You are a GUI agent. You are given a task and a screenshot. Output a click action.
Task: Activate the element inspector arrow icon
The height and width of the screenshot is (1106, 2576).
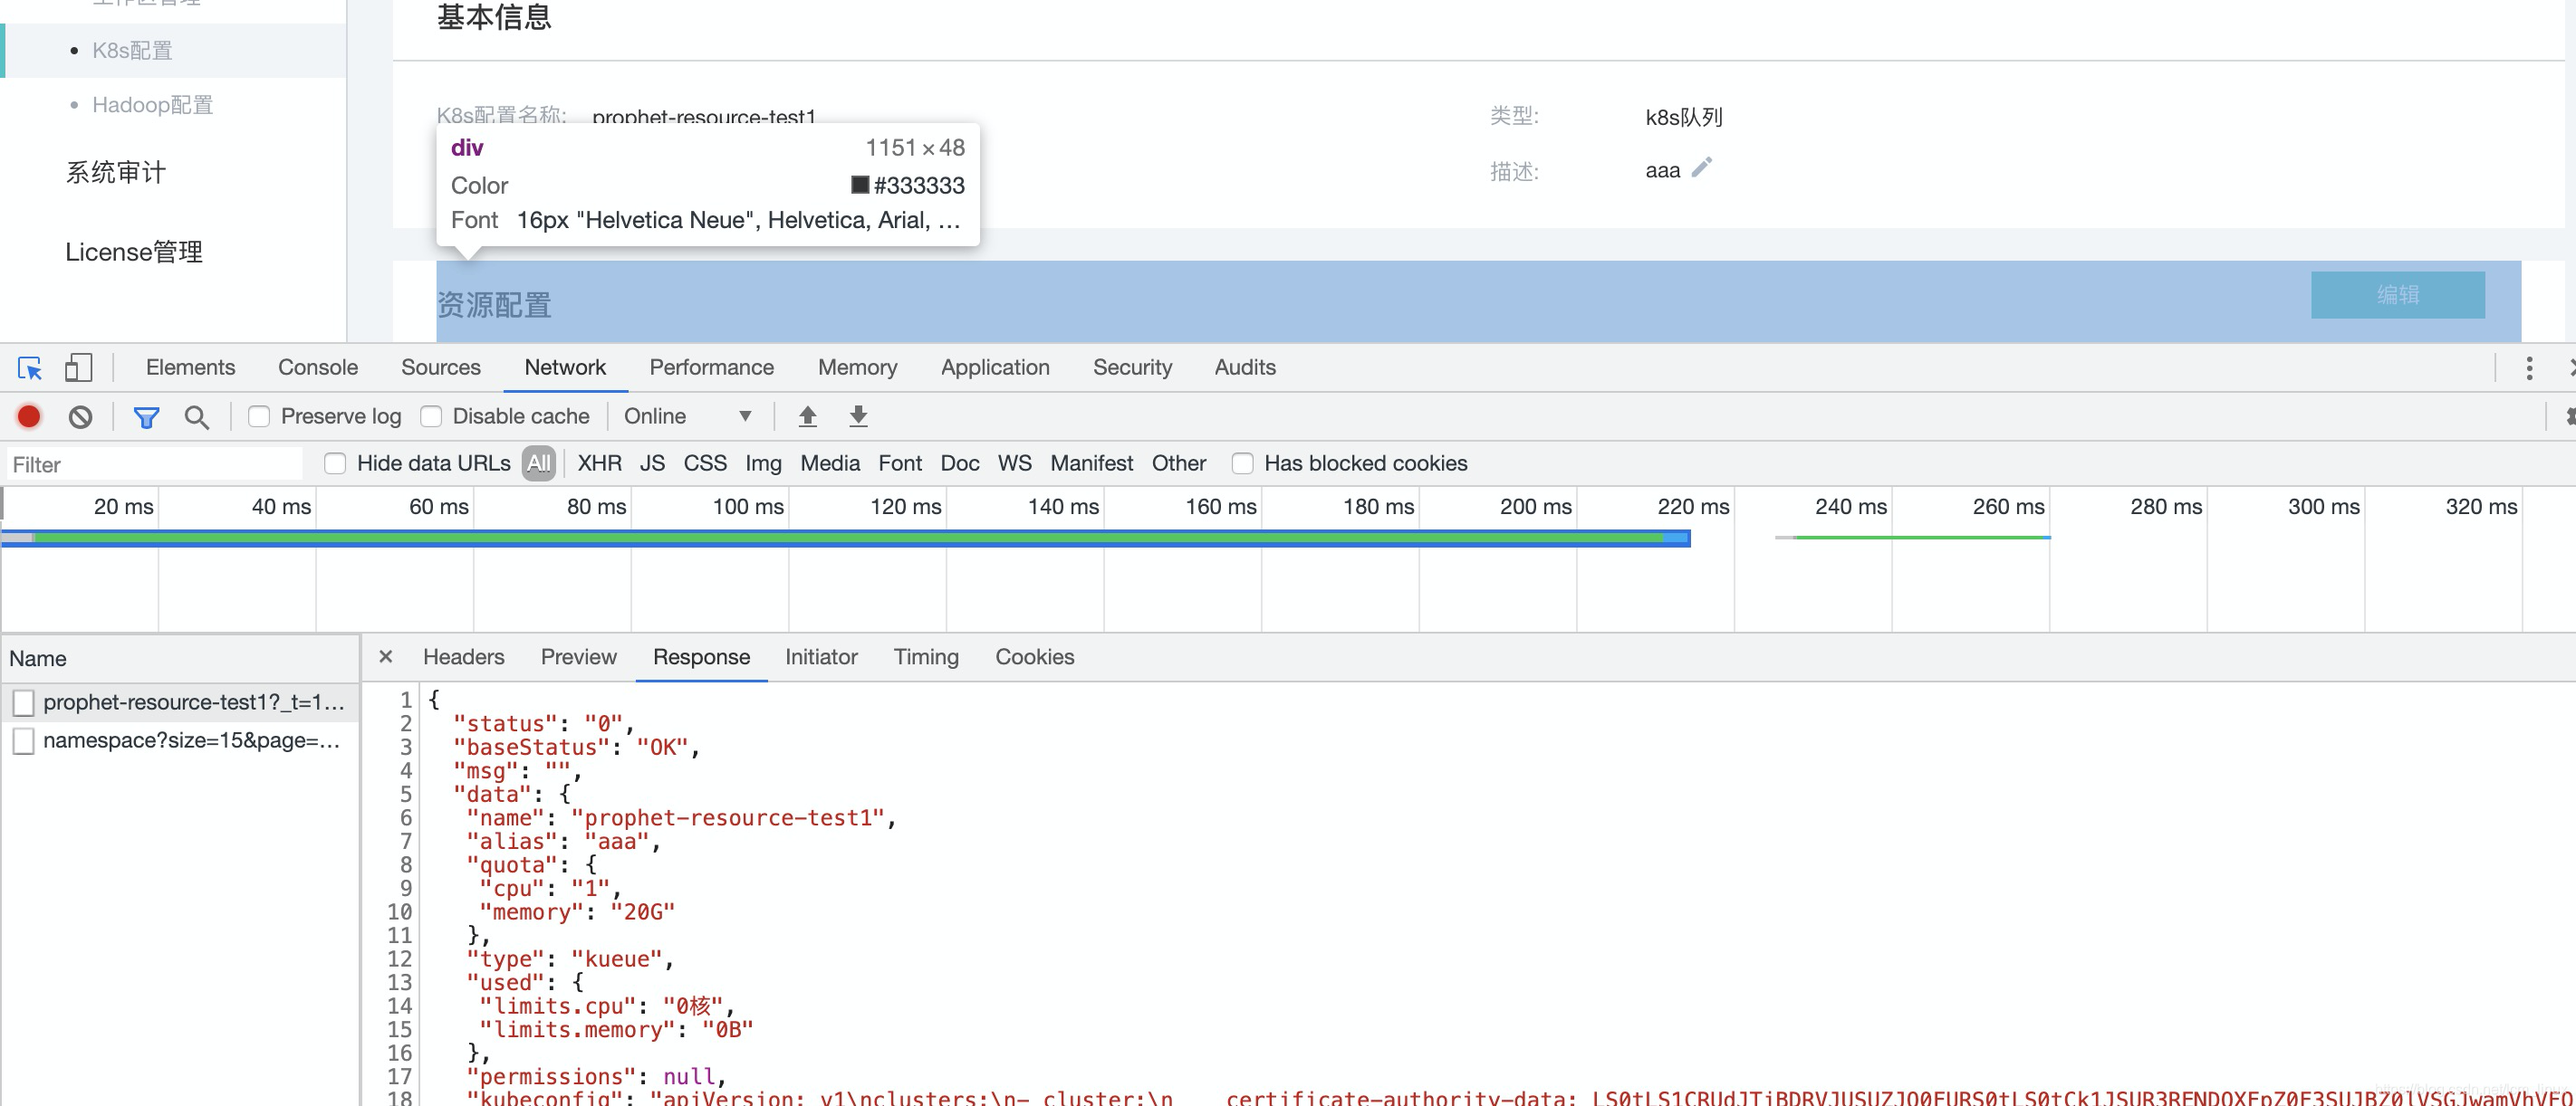[30, 367]
